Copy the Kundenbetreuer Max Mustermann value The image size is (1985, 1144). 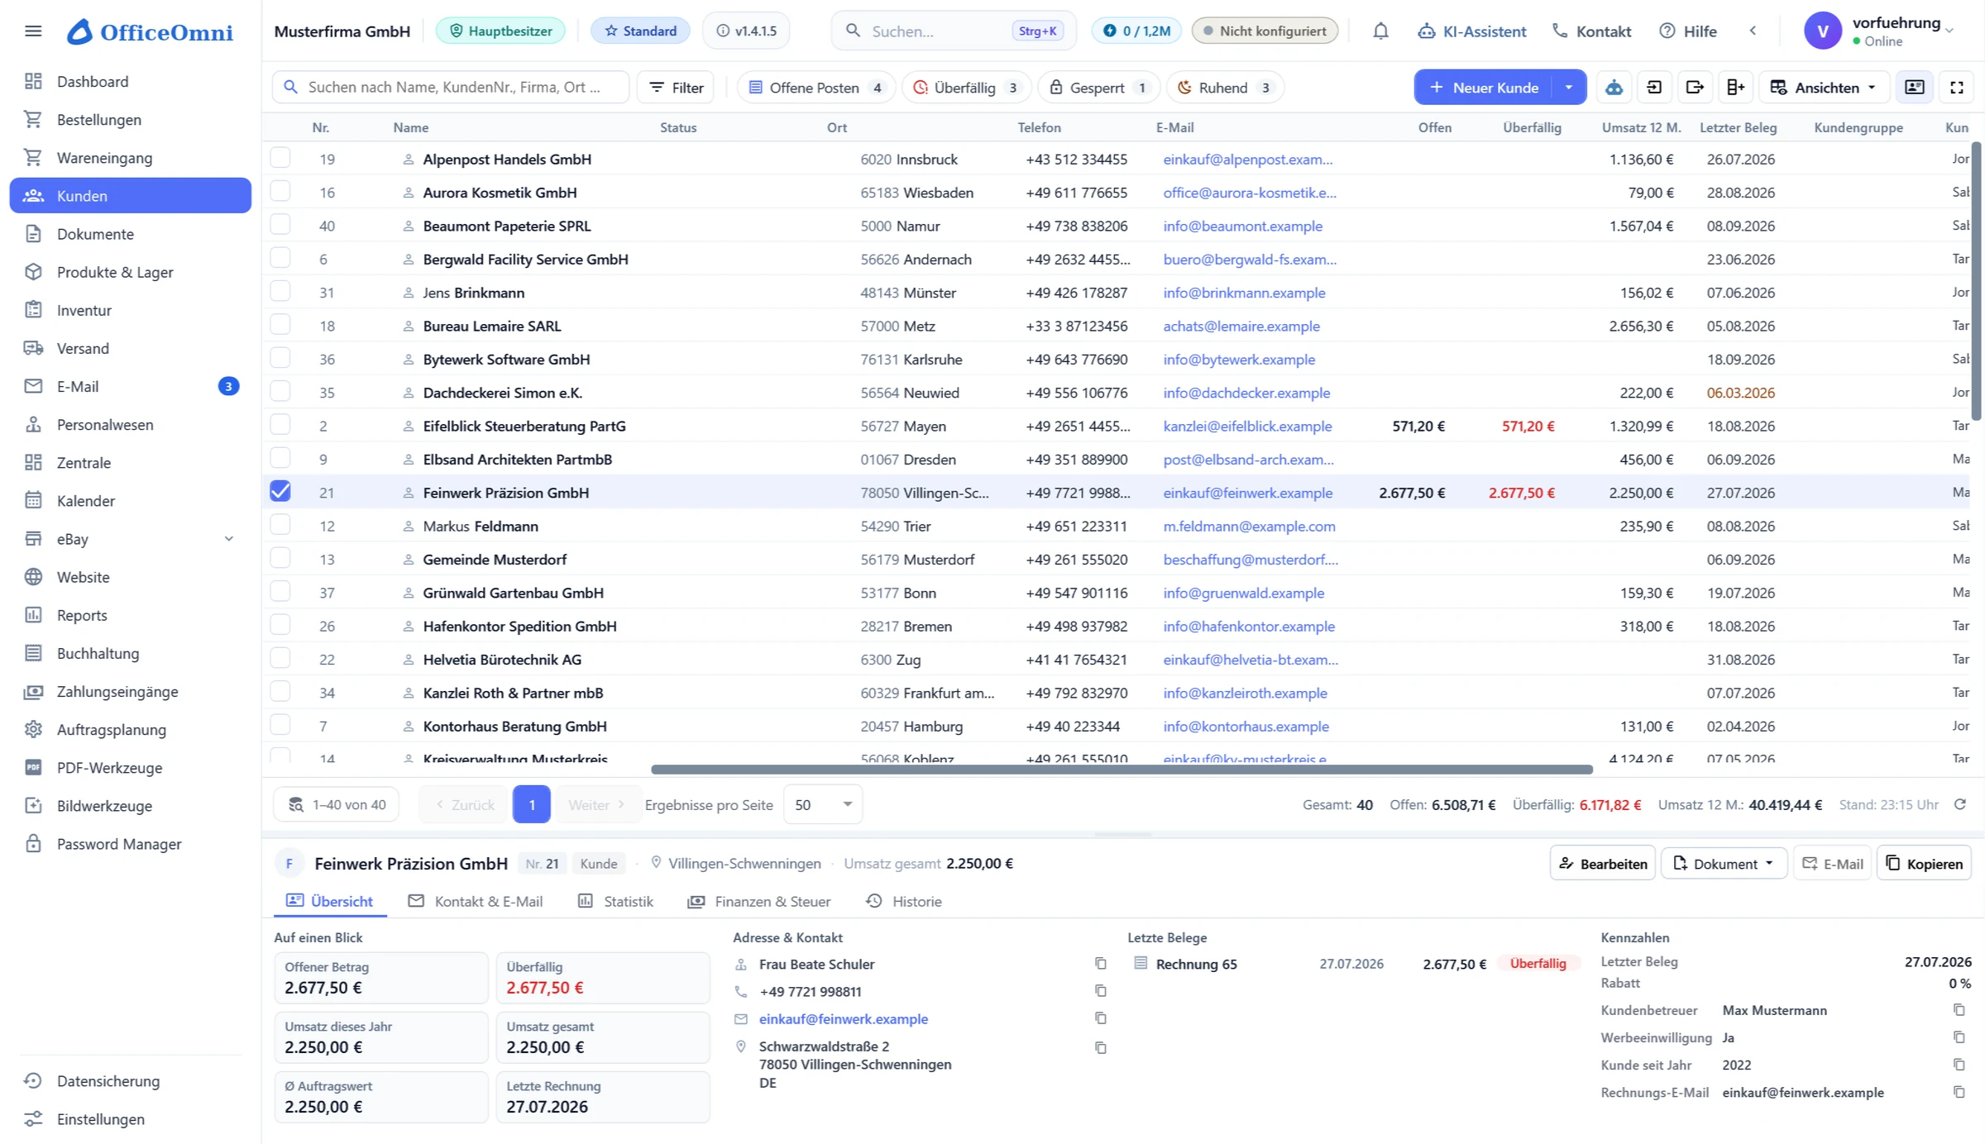point(1959,1009)
